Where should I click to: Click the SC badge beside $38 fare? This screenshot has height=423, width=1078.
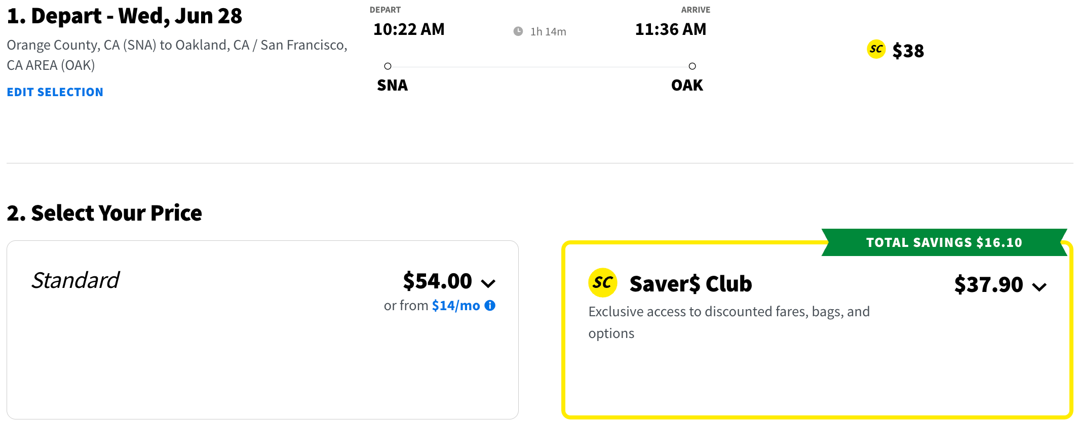tap(876, 50)
